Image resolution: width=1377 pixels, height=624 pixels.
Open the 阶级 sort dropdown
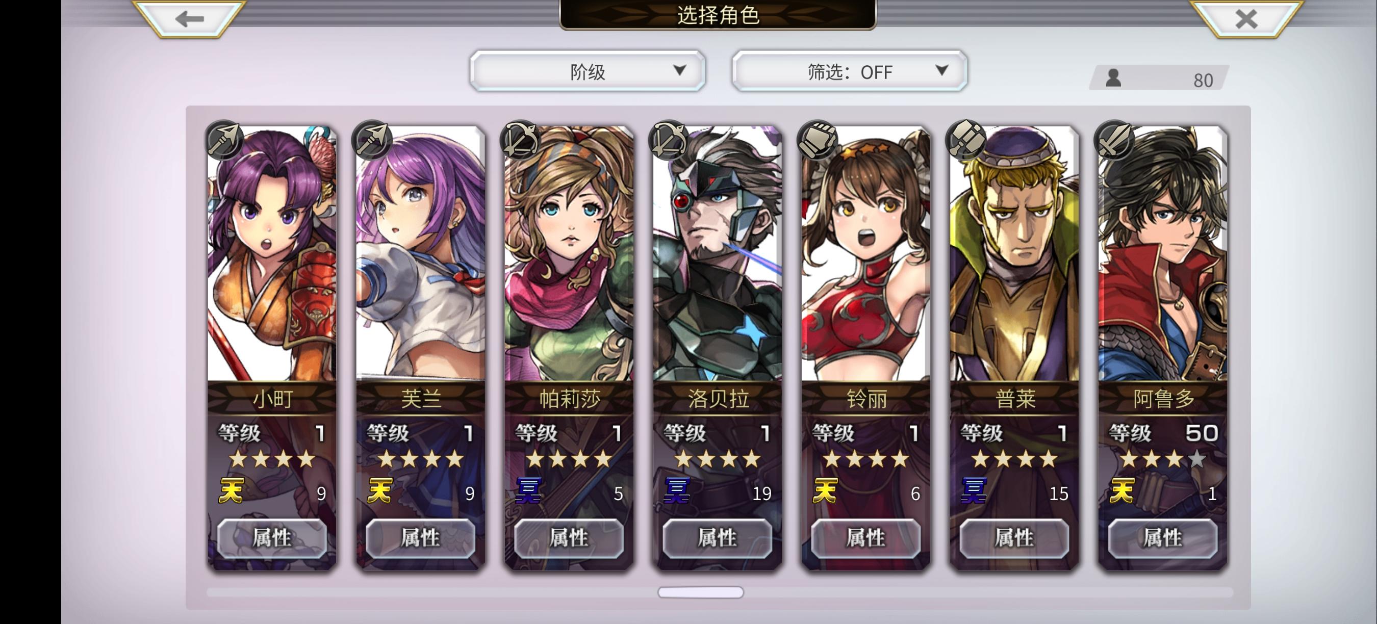click(x=588, y=71)
